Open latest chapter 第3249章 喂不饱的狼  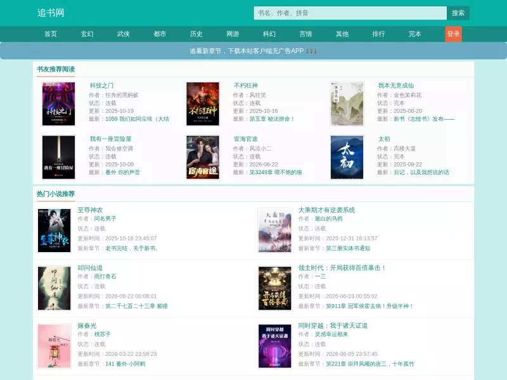pyautogui.click(x=276, y=172)
